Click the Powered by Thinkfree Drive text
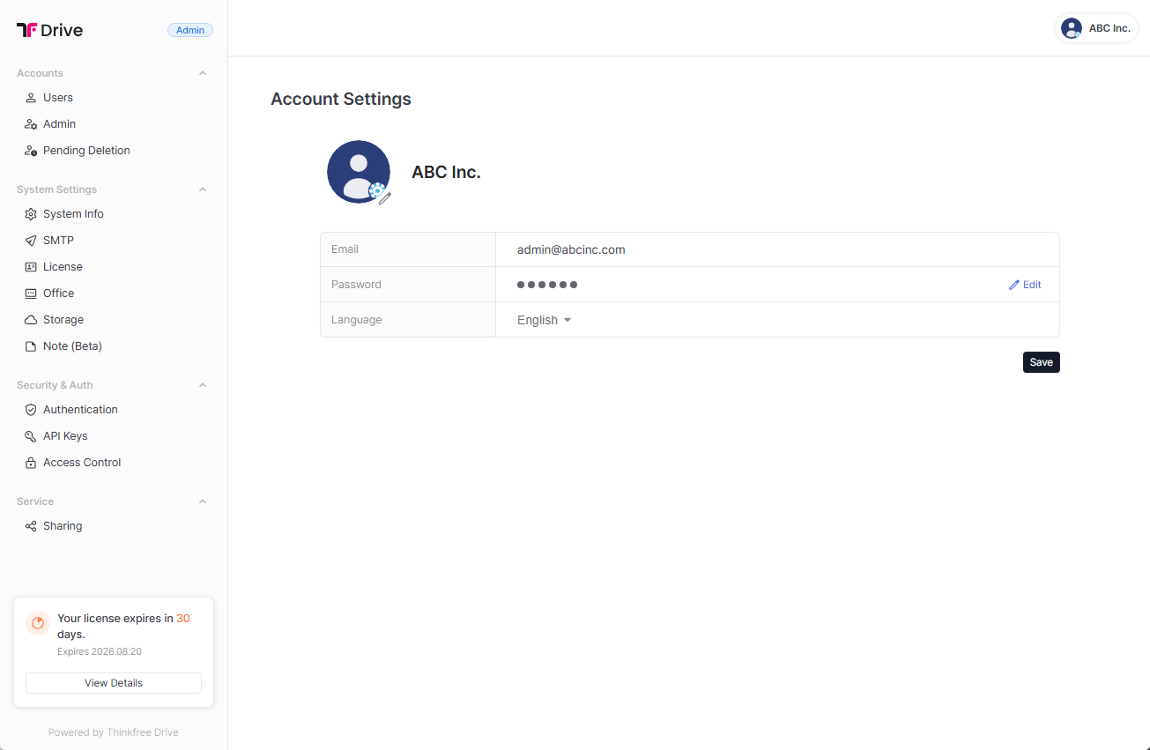1150x750 pixels. coord(114,732)
